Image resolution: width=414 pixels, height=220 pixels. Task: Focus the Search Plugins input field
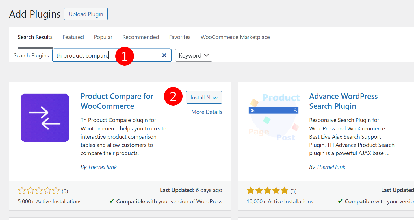[112, 55]
